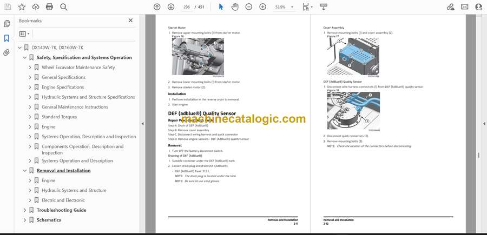Image resolution: width=487 pixels, height=235 pixels.
Task: Open bookmarks options list menu
Action: (24, 34)
